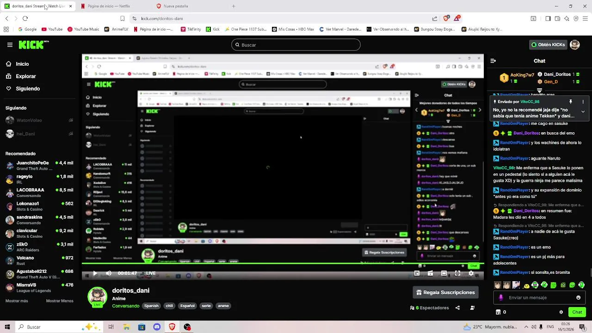This screenshot has height=333, width=592.
Task: Enter fullscreen mode in player
Action: tap(457, 273)
